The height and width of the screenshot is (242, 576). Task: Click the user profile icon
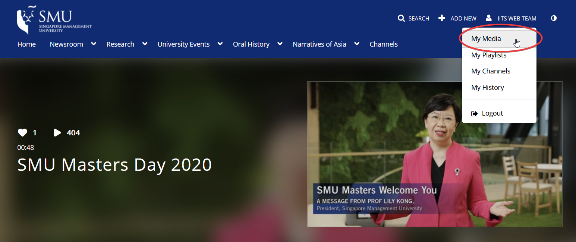[x=489, y=18]
